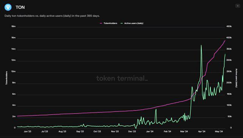Click the 50k right axis value
The height and width of the screenshot is (138, 243).
click(x=229, y=117)
